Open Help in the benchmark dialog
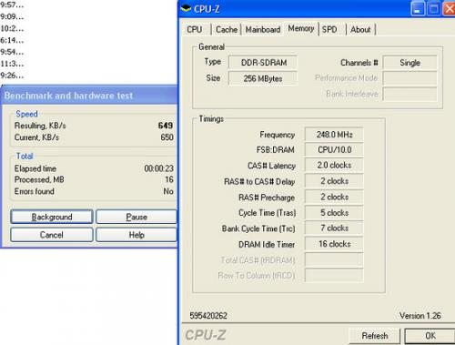Image resolution: width=455 pixels, height=345 pixels. click(x=136, y=235)
